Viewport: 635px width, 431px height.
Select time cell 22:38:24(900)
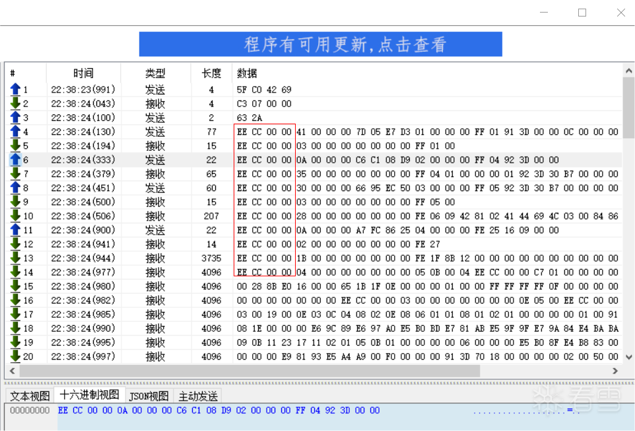[x=83, y=230]
